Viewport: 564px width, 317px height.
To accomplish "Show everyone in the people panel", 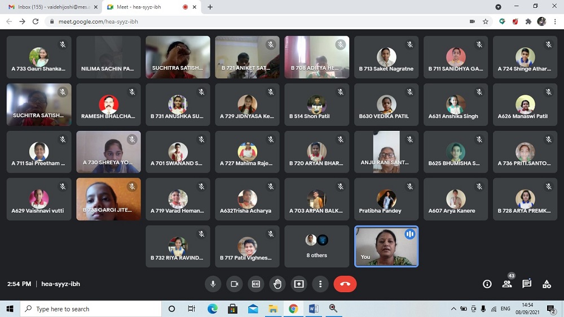I will coord(507,284).
